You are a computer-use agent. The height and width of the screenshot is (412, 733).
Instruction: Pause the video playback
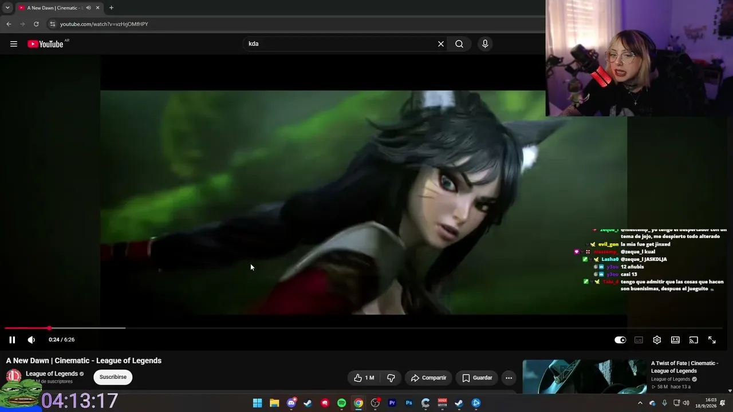pos(12,340)
